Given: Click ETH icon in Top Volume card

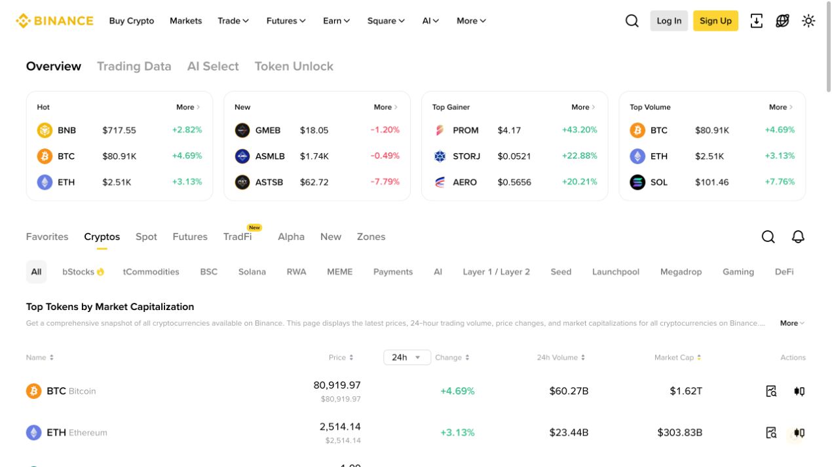Looking at the screenshot, I should 637,156.
